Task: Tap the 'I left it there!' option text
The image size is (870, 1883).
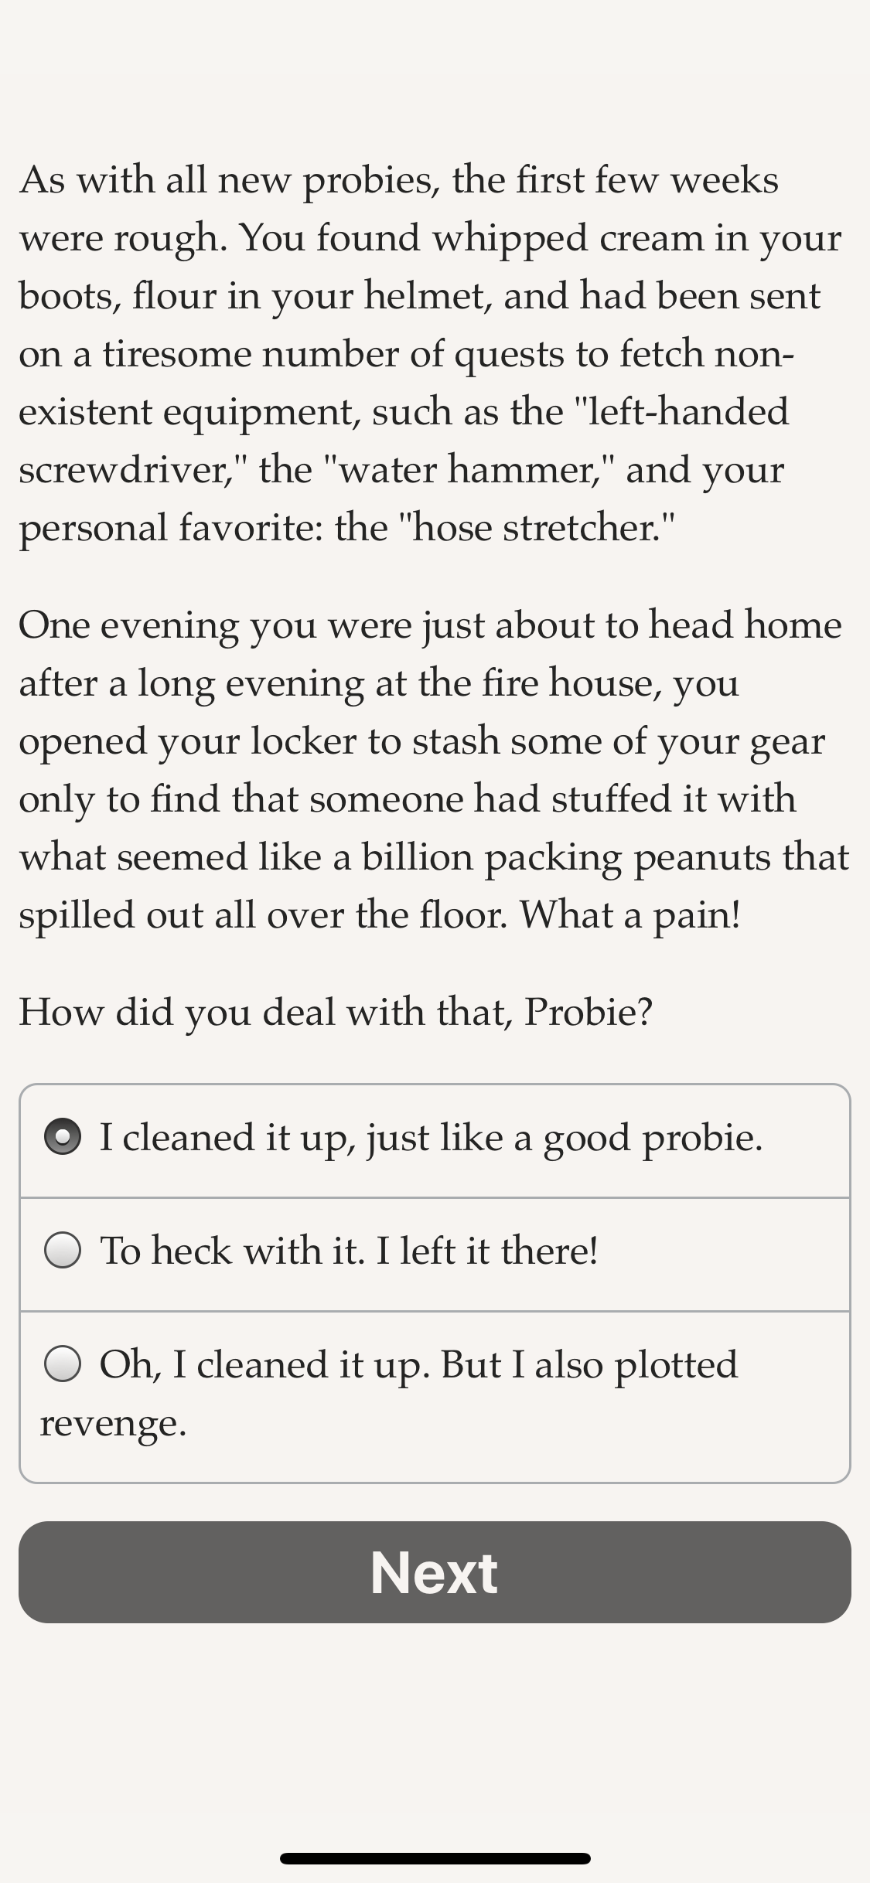Action: [486, 1251]
